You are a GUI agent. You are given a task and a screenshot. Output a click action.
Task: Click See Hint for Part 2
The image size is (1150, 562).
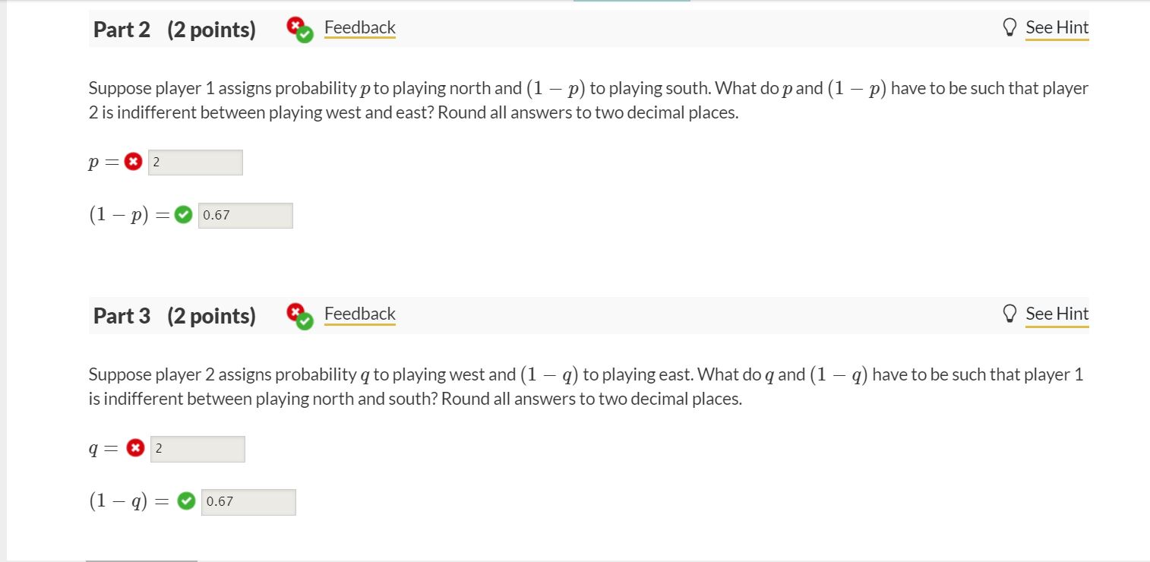pos(1057,27)
